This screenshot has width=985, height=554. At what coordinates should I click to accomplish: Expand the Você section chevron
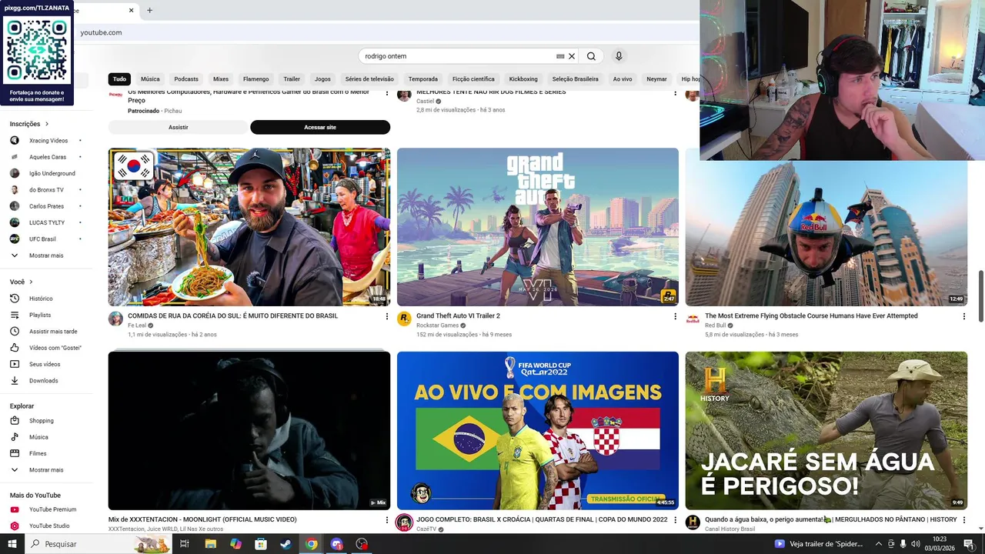pyautogui.click(x=31, y=282)
